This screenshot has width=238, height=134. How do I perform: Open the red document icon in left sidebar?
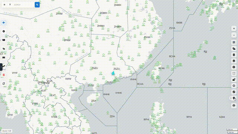(4, 75)
